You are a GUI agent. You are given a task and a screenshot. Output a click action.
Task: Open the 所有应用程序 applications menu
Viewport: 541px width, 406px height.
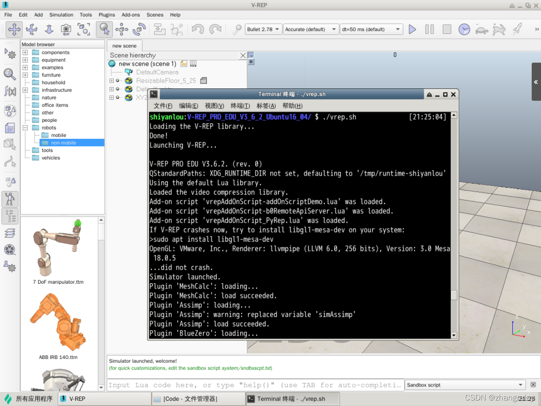pos(29,399)
